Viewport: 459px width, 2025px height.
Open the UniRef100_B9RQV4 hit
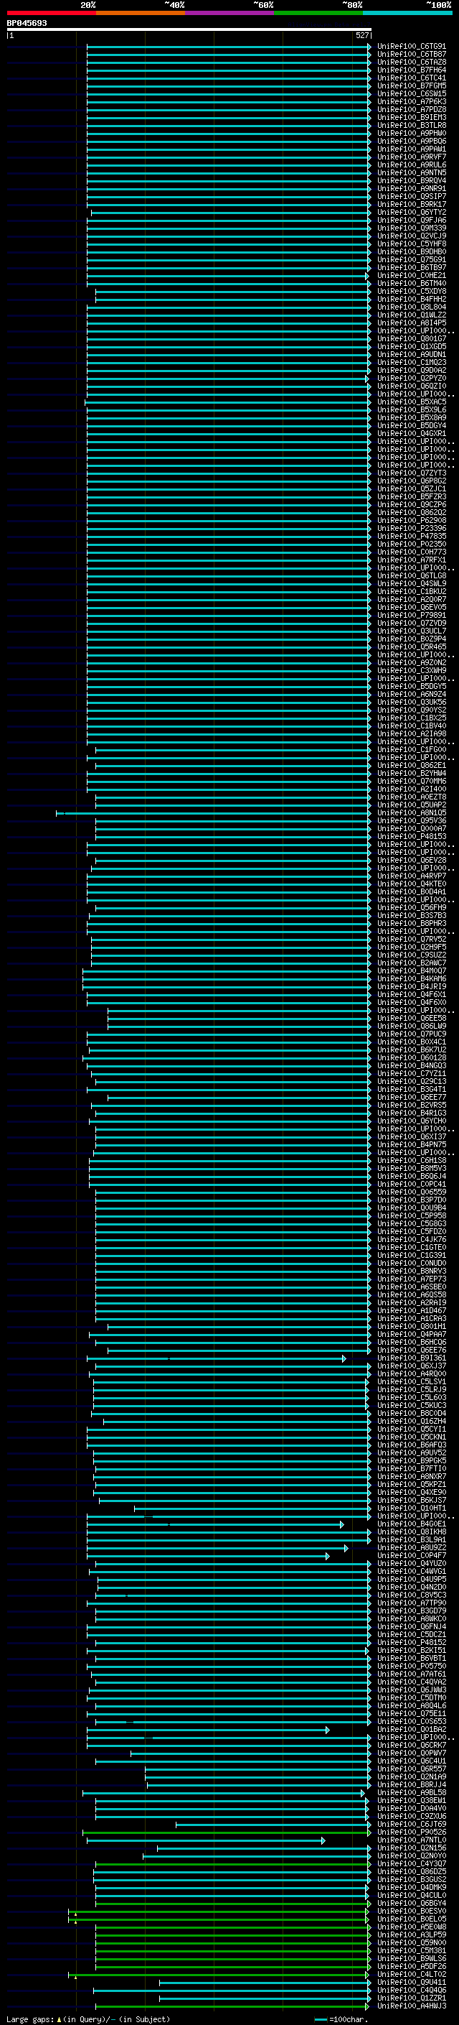411,181
